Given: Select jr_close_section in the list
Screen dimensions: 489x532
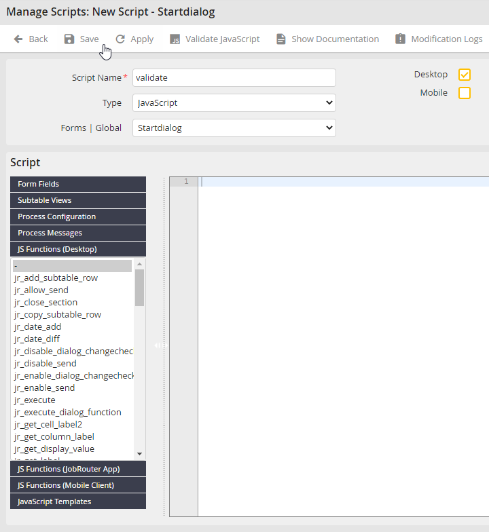Looking at the screenshot, I should pos(72,303).
